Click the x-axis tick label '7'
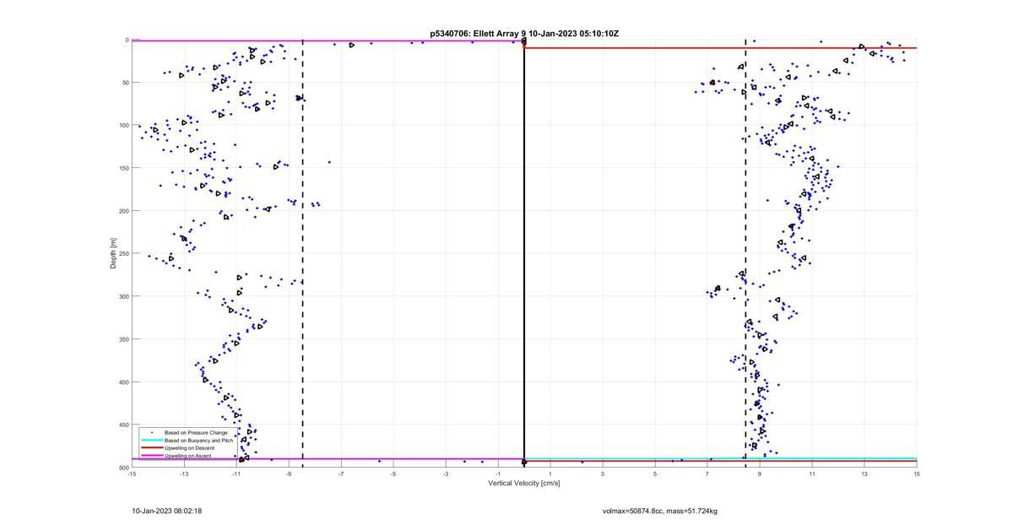The height and width of the screenshot is (525, 1013). tap(707, 474)
